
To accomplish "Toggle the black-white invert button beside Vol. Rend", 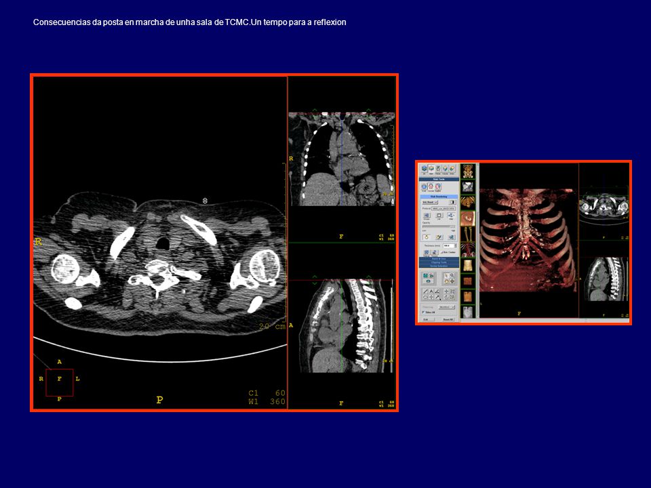I will [452, 202].
